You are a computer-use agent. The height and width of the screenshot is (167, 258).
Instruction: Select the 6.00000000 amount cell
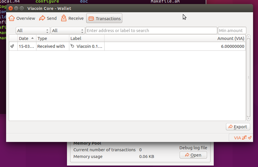pyautogui.click(x=175, y=46)
